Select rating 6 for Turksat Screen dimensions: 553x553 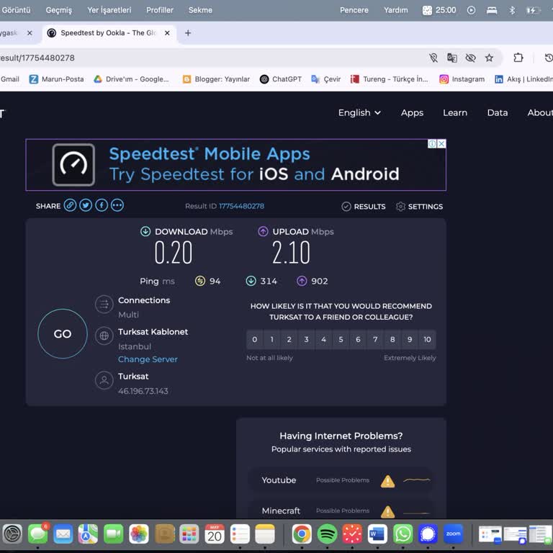(x=358, y=339)
